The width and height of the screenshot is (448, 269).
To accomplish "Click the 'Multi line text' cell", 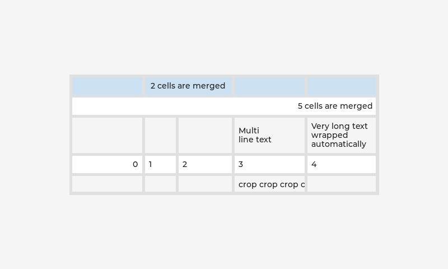I will click(269, 135).
